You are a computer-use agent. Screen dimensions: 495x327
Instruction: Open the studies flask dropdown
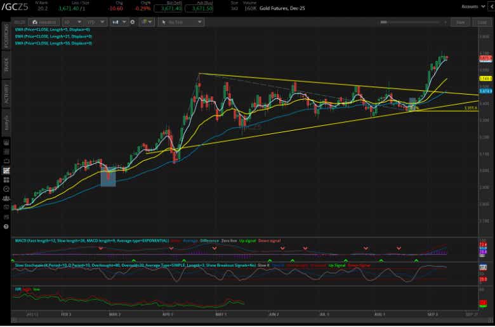click(x=147, y=22)
